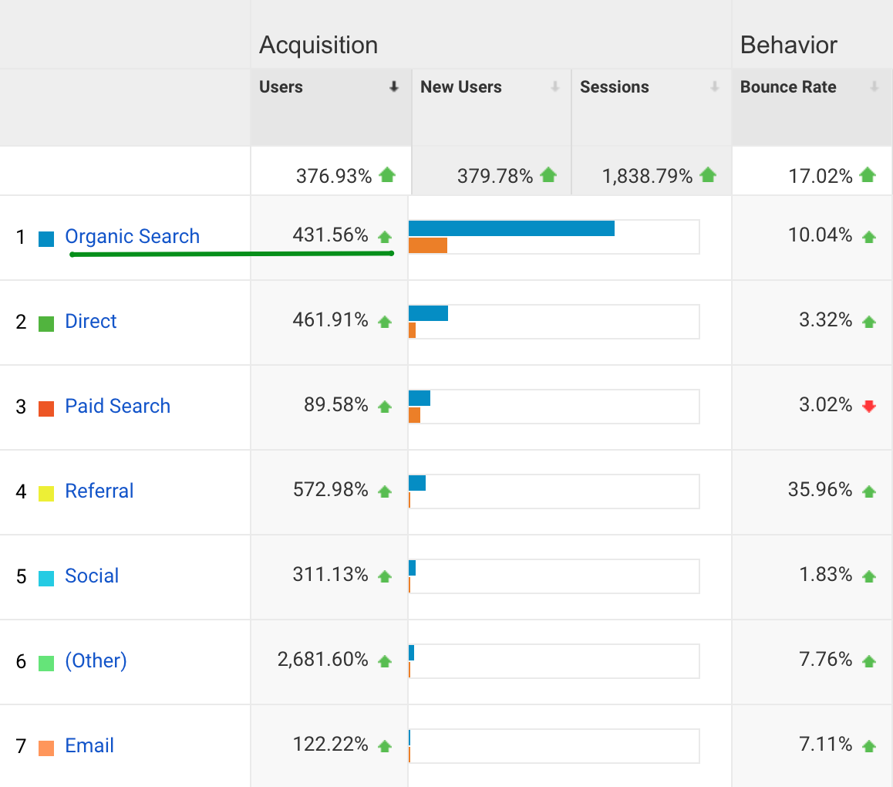Image resolution: width=893 pixels, height=787 pixels.
Task: Open the Social channel report
Action: (92, 576)
